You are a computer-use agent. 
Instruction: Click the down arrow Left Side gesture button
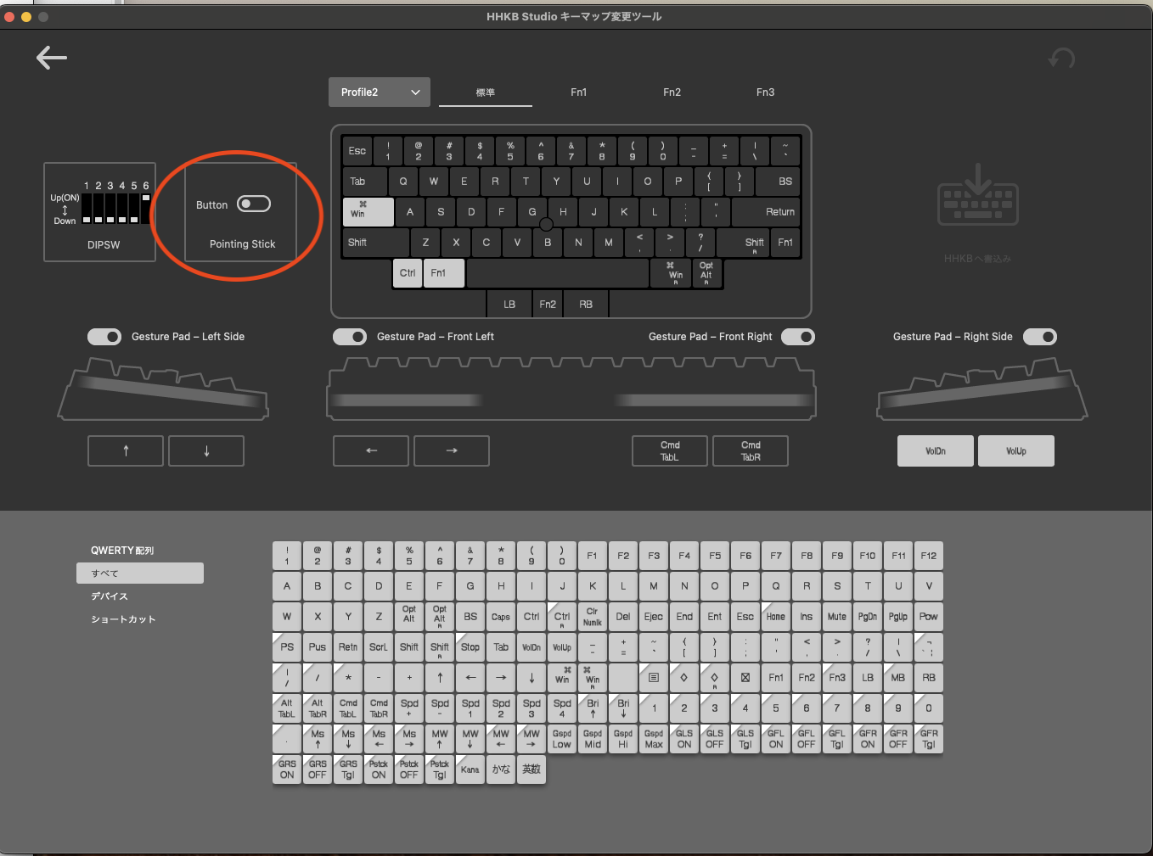[206, 450]
